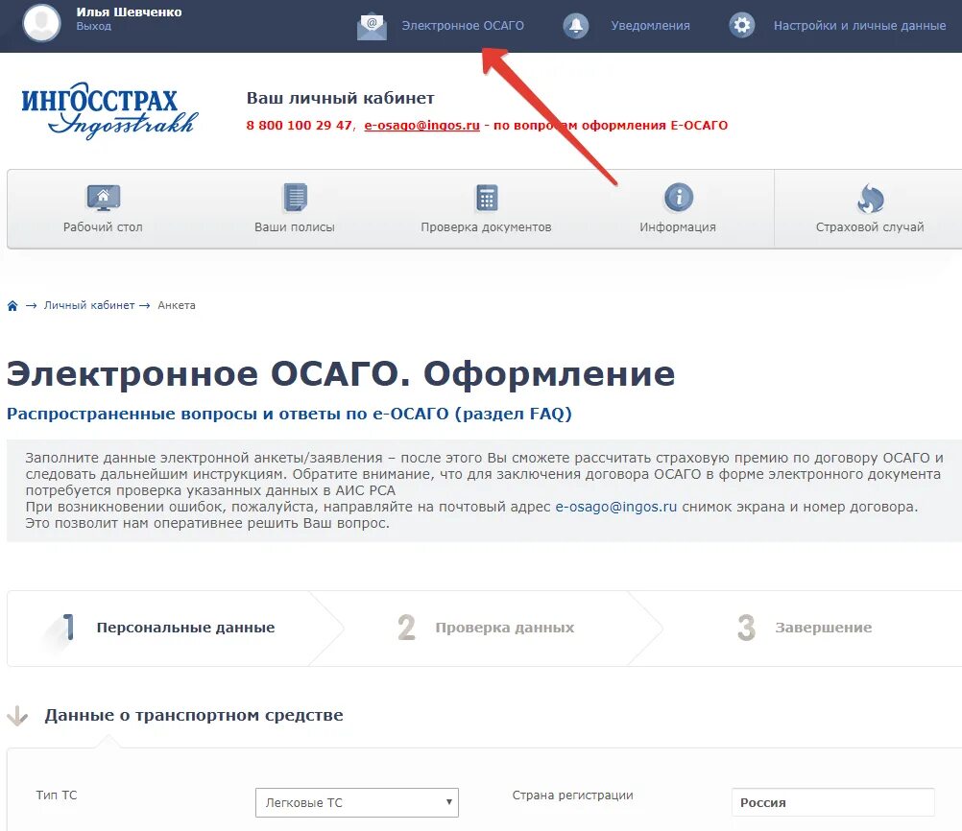Click the Ваши полисы document icon
Viewport: 962px width, 831px height.
tap(295, 198)
